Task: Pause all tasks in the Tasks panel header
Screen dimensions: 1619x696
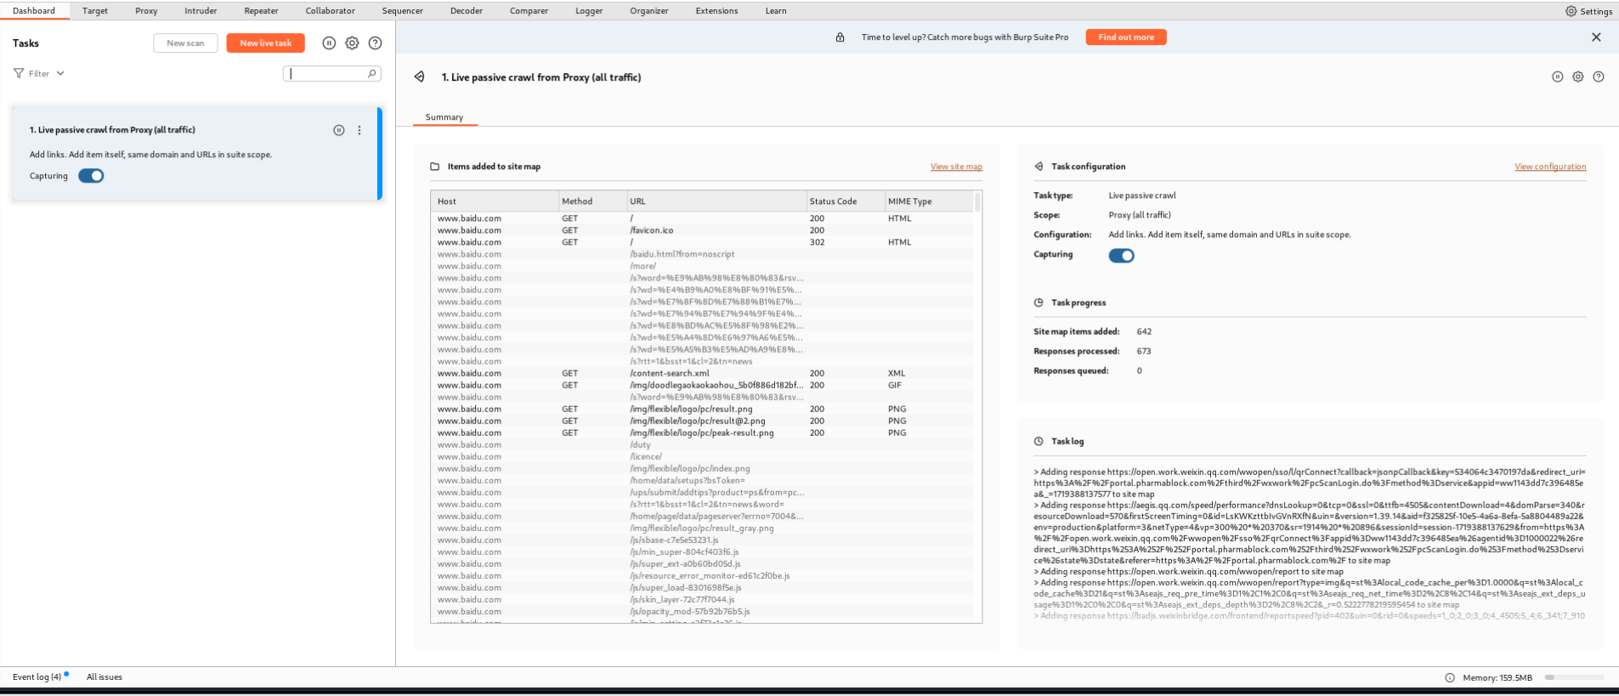Action: point(329,43)
